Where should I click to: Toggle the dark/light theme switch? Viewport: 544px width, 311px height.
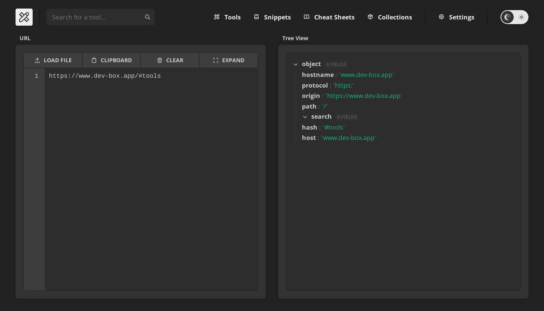pos(514,17)
